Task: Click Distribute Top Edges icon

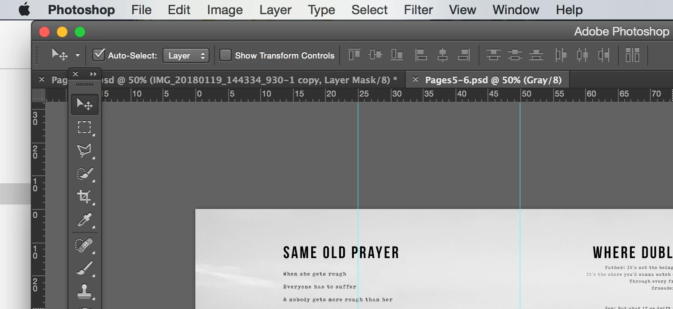Action: pyautogui.click(x=493, y=55)
